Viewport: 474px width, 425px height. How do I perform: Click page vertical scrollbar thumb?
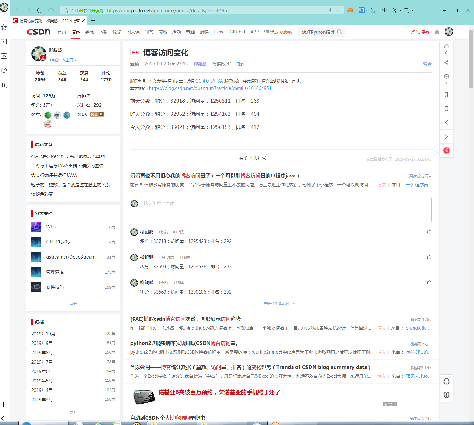[x=471, y=59]
